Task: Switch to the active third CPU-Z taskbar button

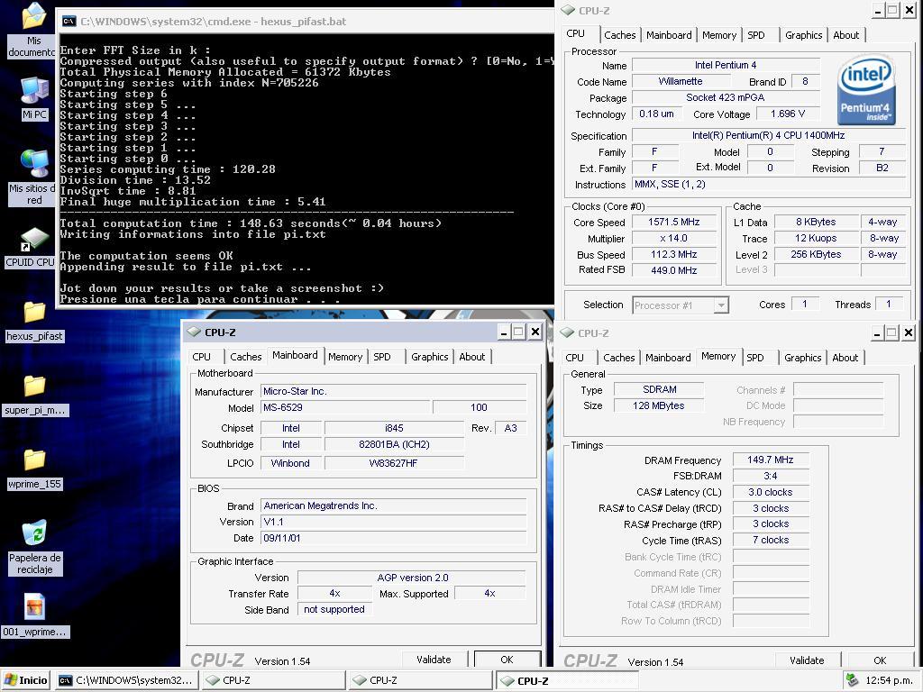Action: pos(568,680)
